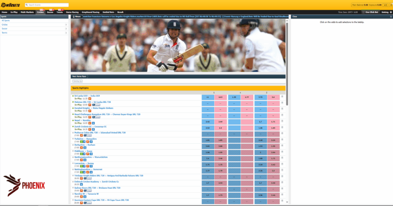
Task: Click orange P icon under Karaikal Knights row
Action: pyautogui.click(x=90, y=111)
